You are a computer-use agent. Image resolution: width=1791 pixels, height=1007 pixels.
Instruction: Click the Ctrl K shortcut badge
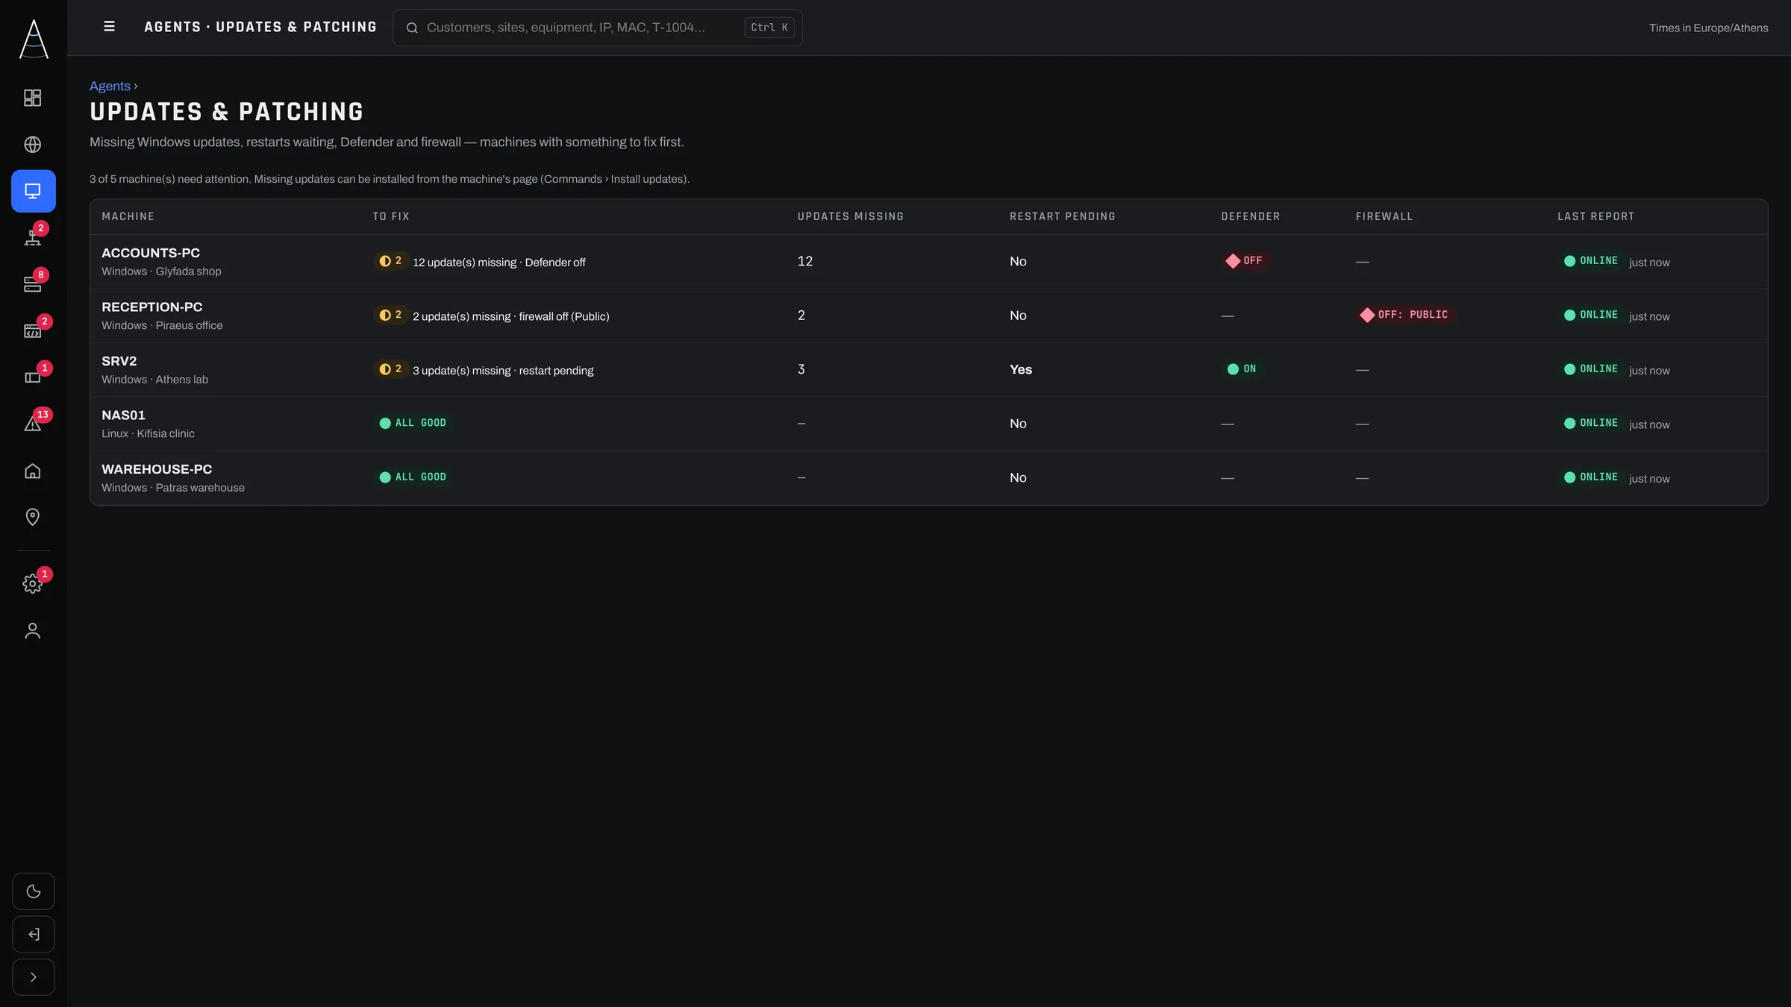(769, 28)
